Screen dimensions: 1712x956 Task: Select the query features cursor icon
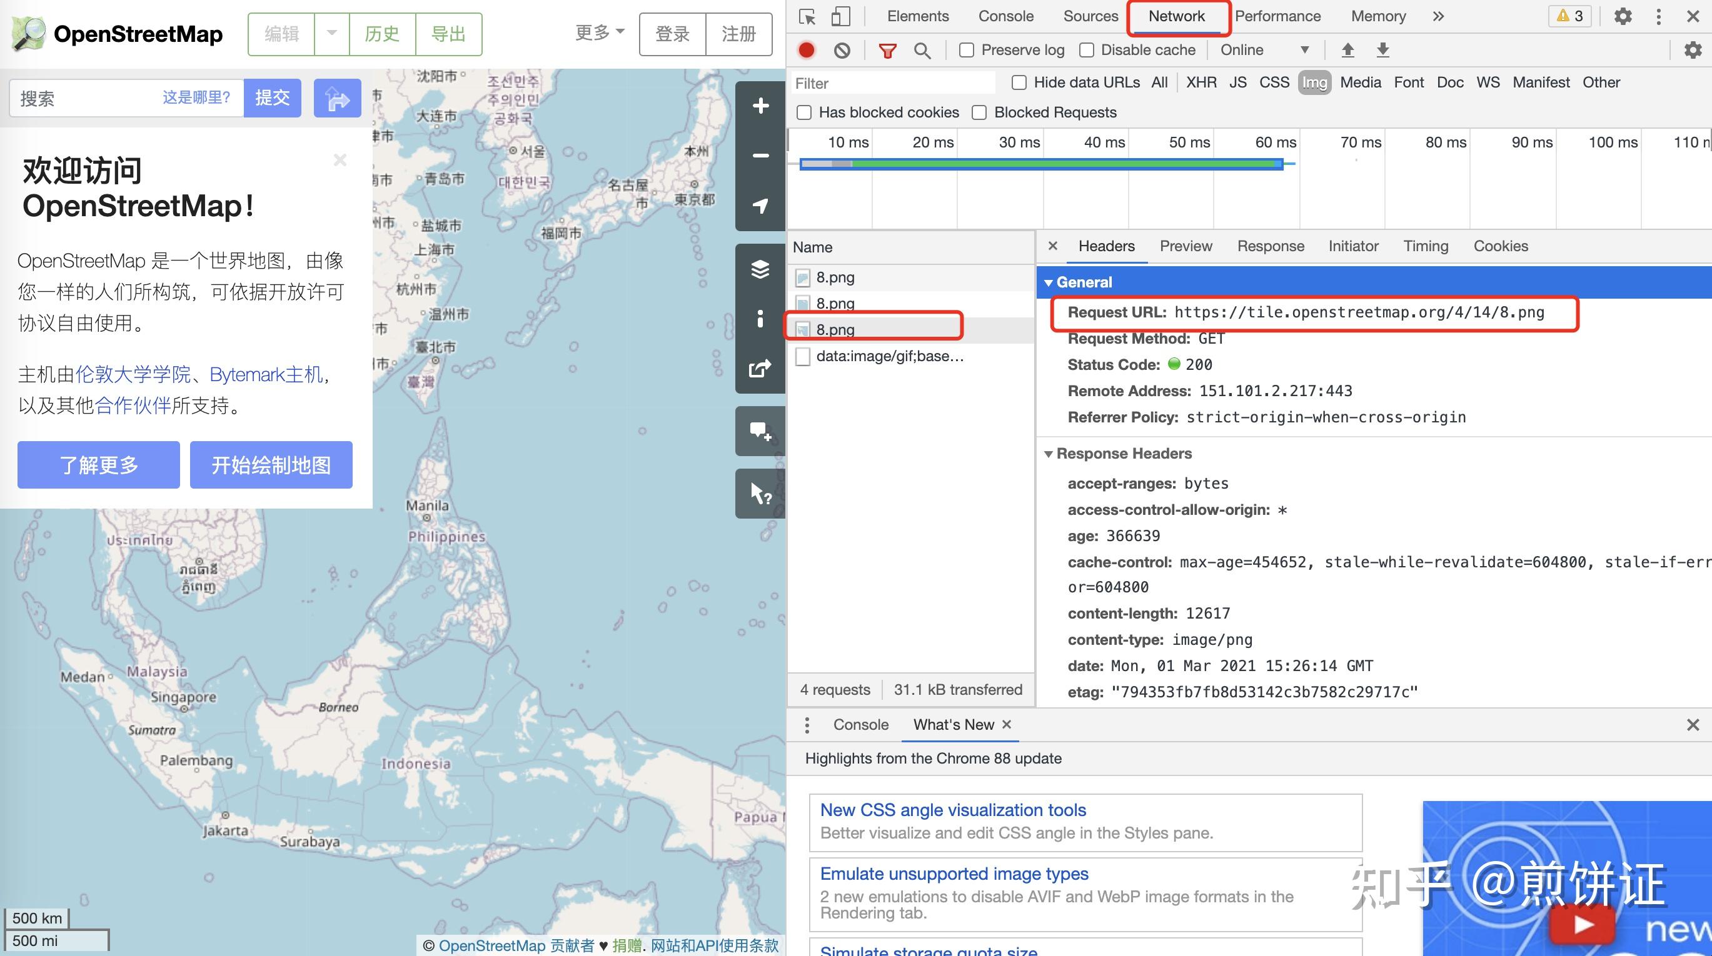click(760, 494)
